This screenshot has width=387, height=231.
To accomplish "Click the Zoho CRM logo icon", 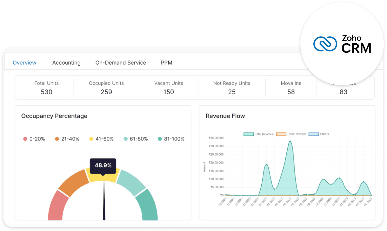I will 325,44.
